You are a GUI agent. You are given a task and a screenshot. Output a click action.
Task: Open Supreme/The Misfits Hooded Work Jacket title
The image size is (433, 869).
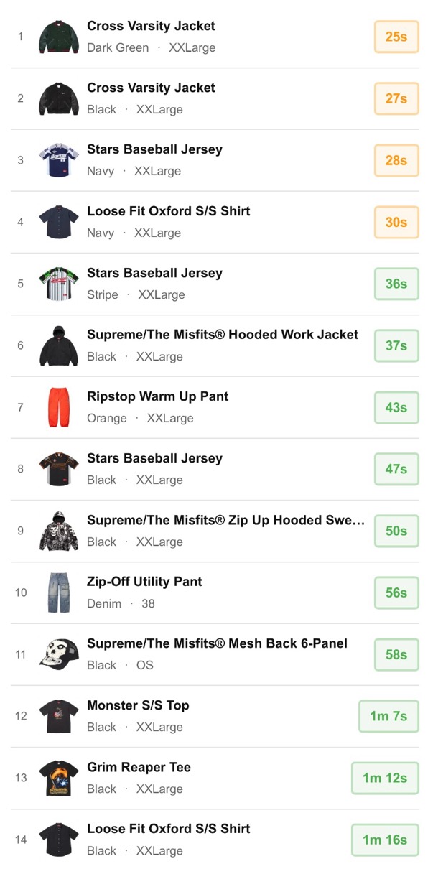pos(223,335)
